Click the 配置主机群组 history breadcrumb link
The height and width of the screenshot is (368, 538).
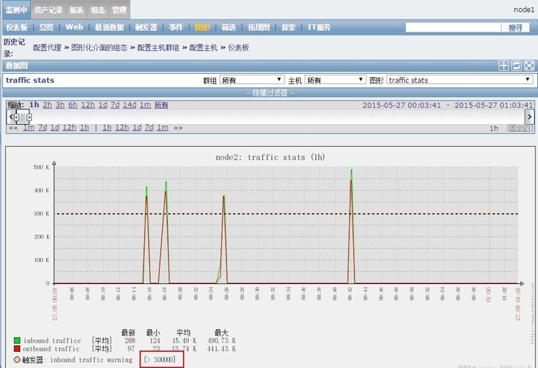coord(158,48)
